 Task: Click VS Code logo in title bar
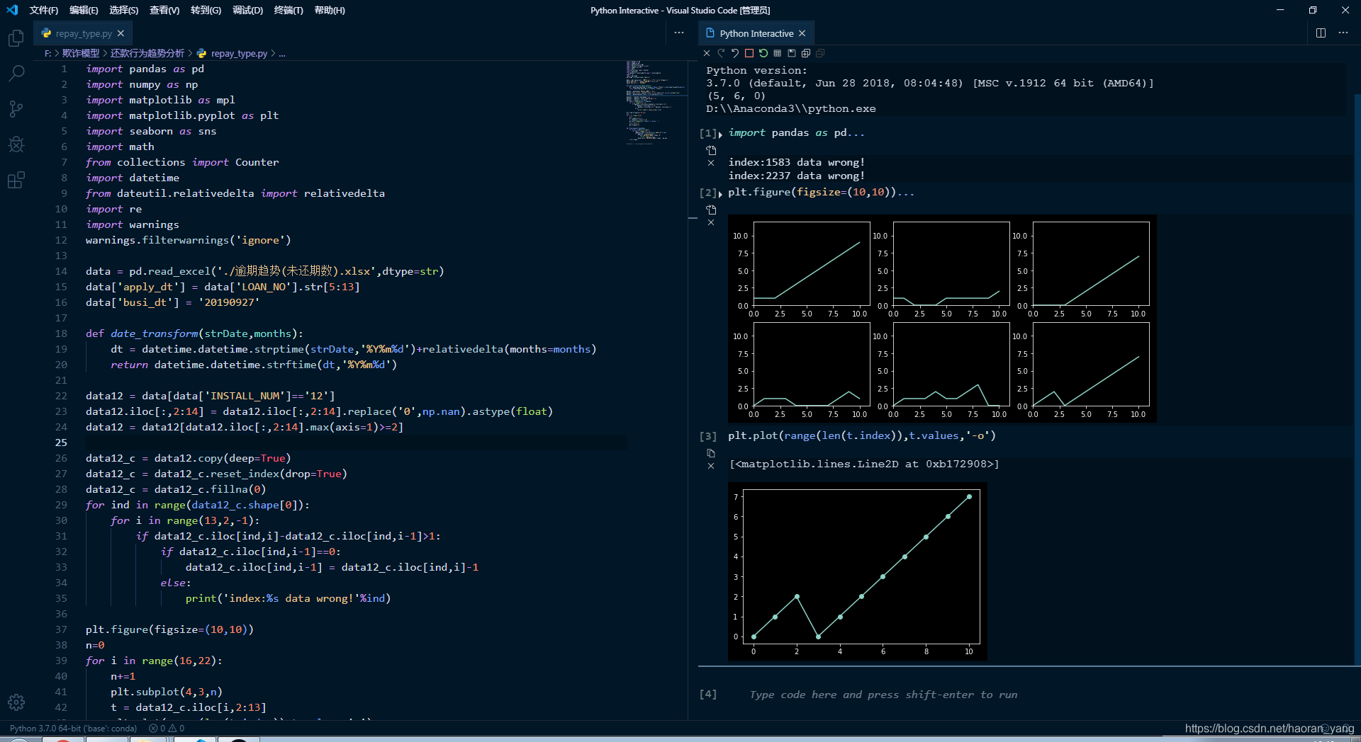point(12,10)
